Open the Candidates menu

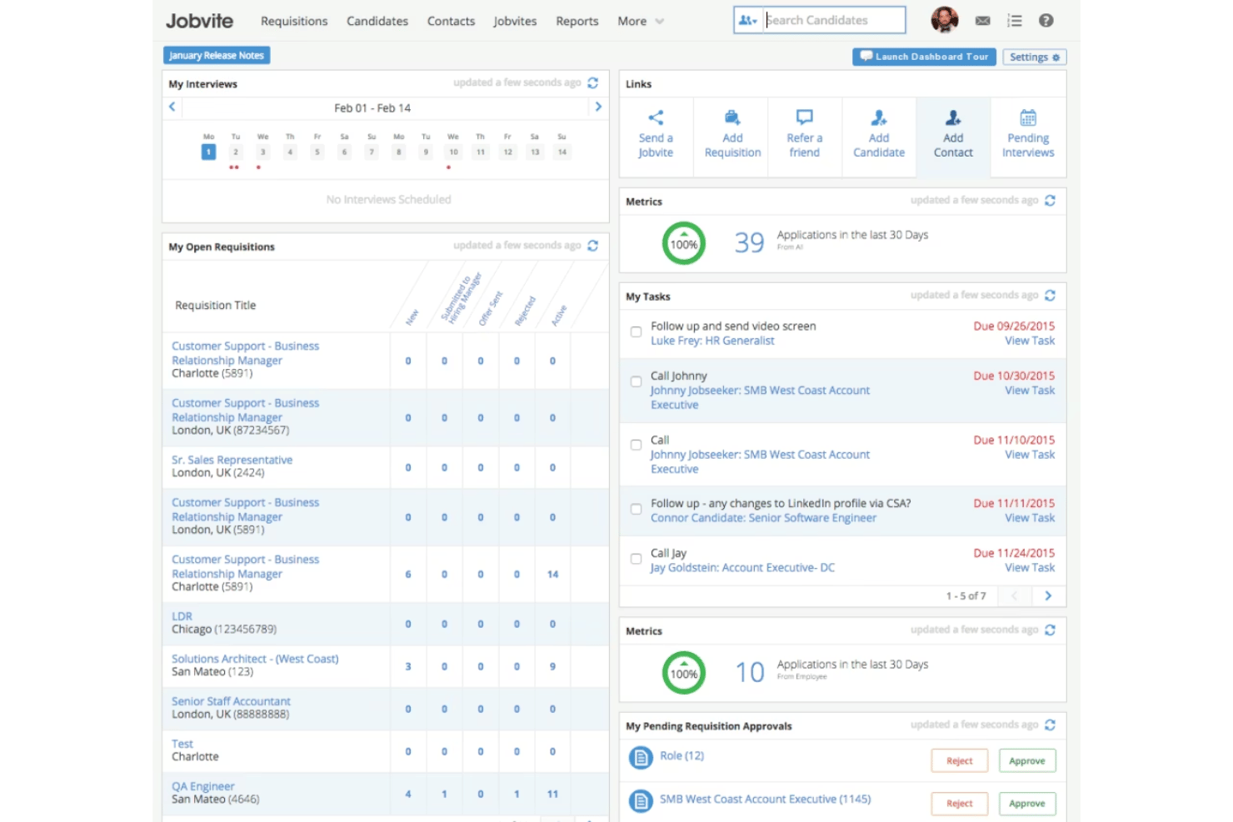377,22
